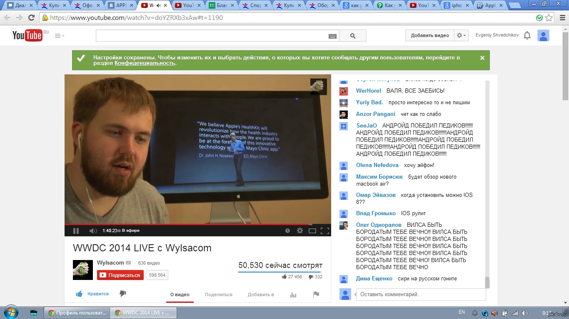Dislike the video with thumbs down
Image resolution: width=569 pixels, height=319 pixels.
coord(122,294)
